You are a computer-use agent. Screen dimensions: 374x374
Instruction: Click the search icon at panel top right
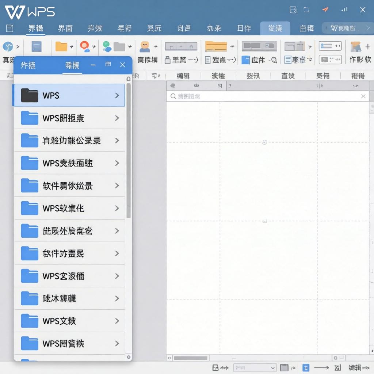point(128,79)
